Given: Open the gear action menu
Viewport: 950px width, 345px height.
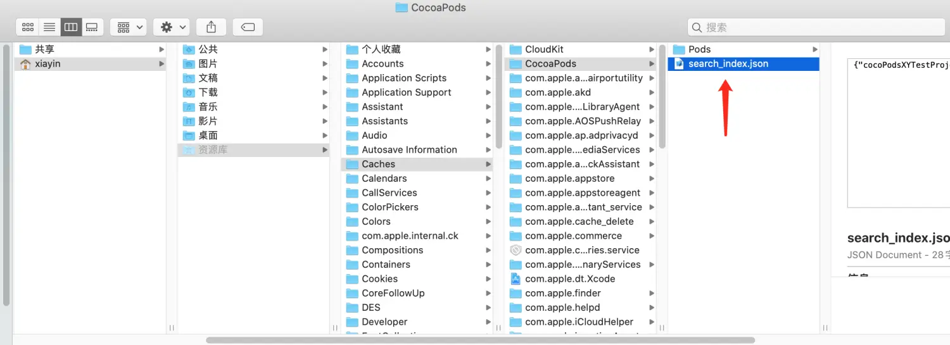Looking at the screenshot, I should tap(172, 27).
